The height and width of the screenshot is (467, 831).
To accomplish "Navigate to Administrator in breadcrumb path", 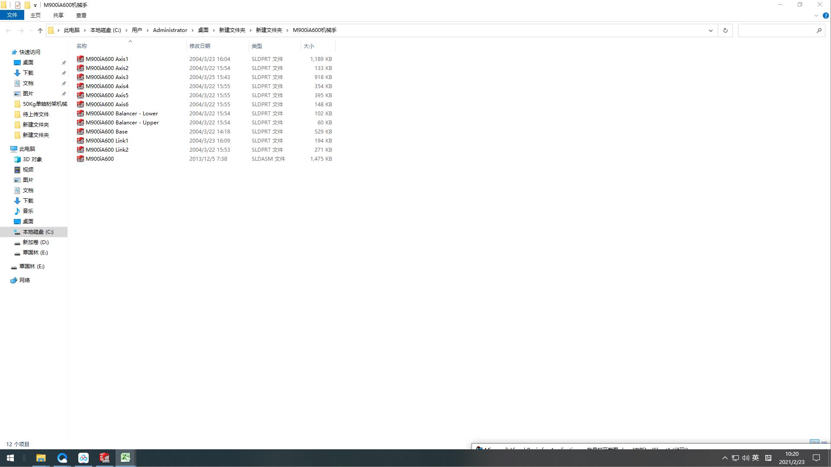I will pyautogui.click(x=170, y=30).
